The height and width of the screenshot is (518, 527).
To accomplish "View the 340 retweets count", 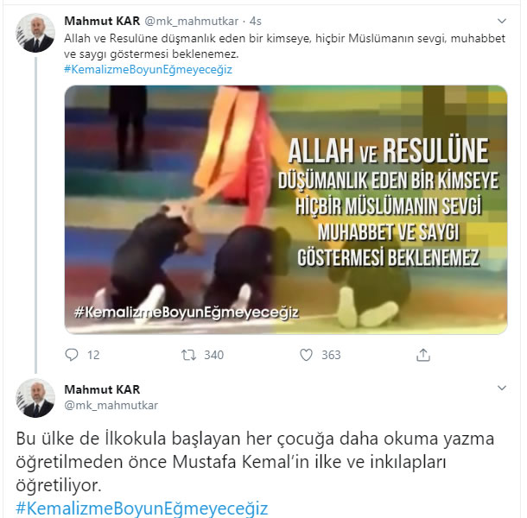I will coord(213,355).
